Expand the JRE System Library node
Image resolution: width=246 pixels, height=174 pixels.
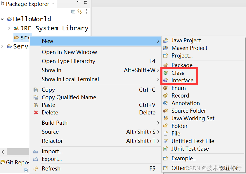pyautogui.click(x=9, y=28)
